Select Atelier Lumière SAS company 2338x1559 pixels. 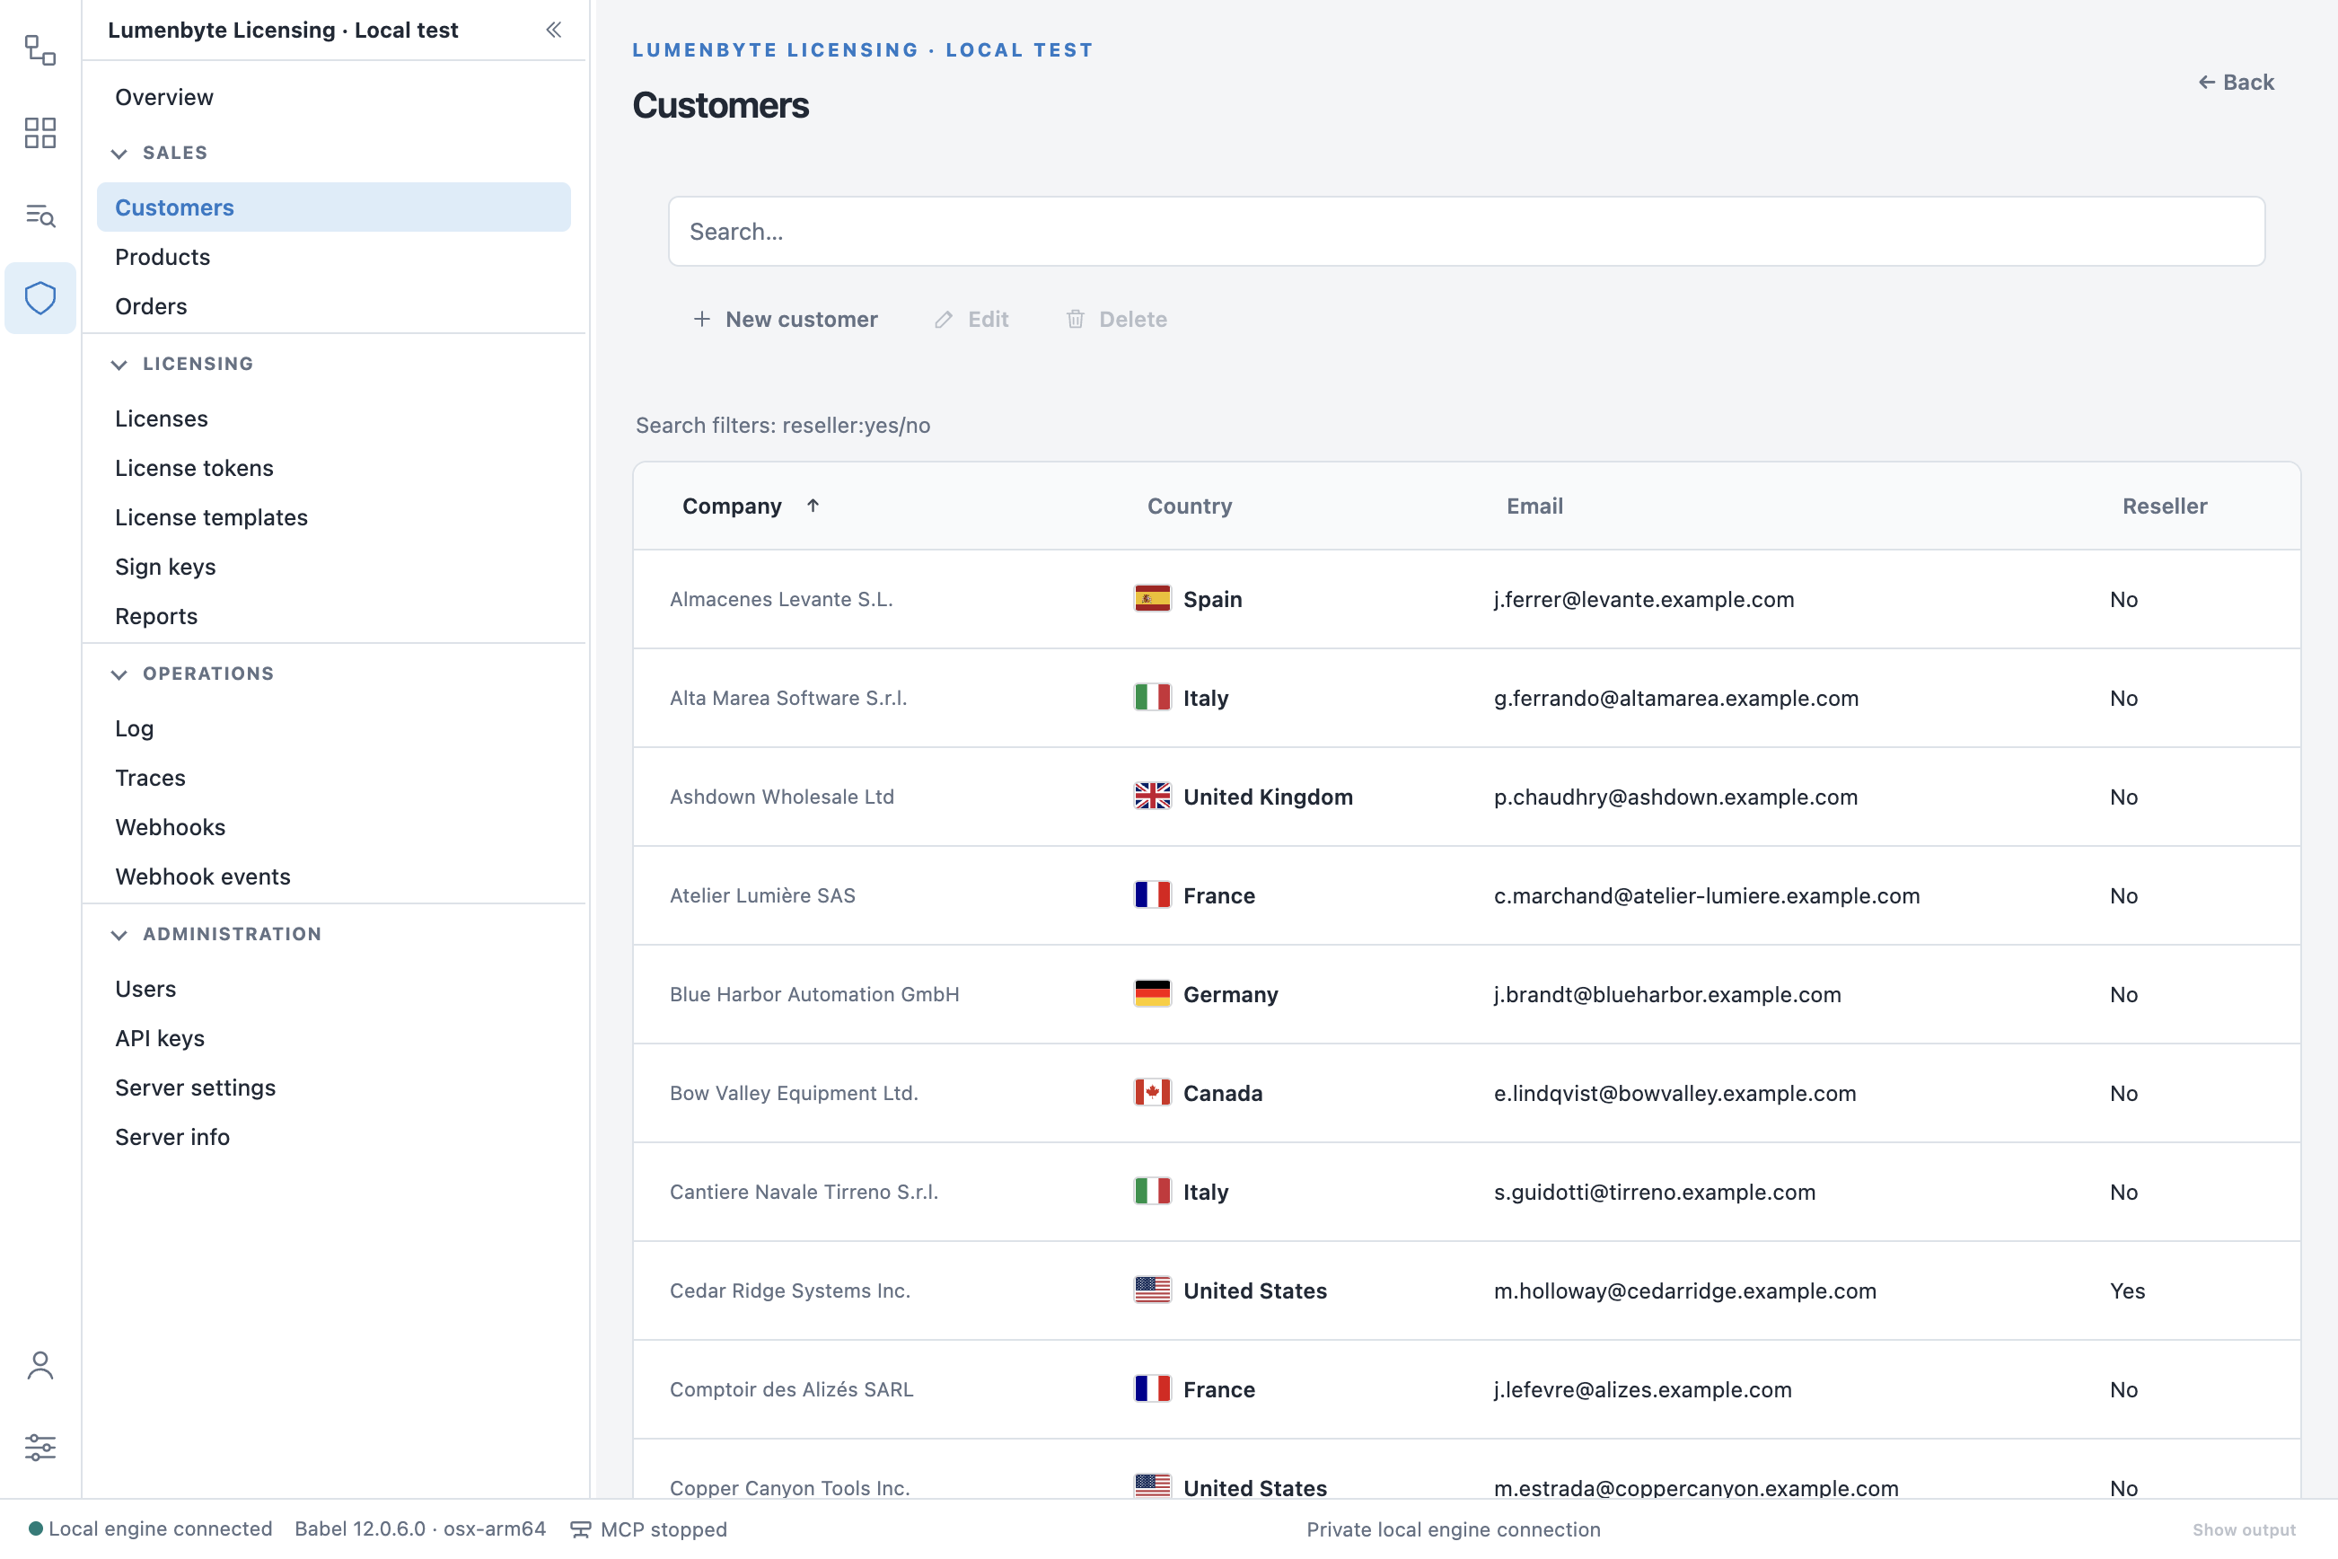762,896
